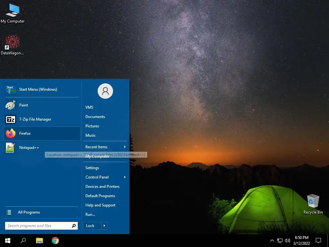Open Recent Items entry
The image size is (329, 247).
[105, 147]
